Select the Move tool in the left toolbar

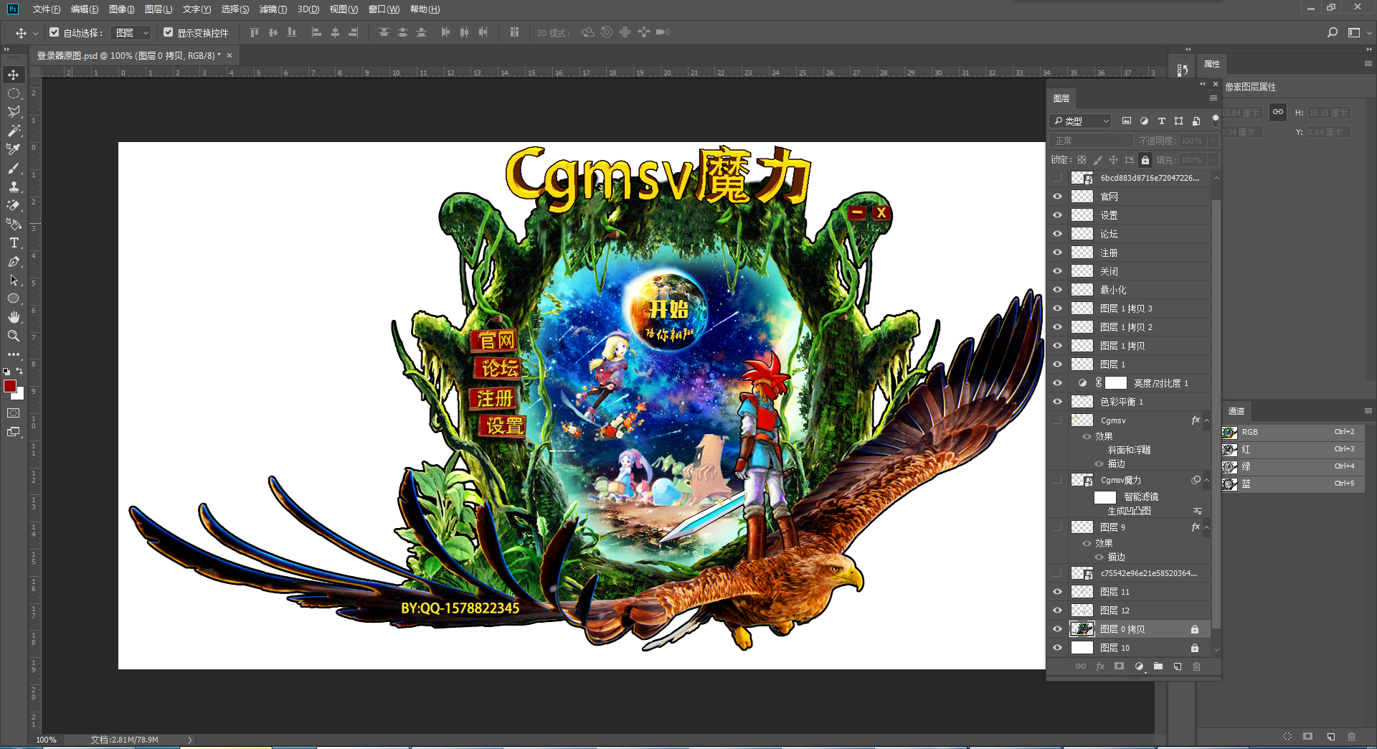[x=14, y=75]
